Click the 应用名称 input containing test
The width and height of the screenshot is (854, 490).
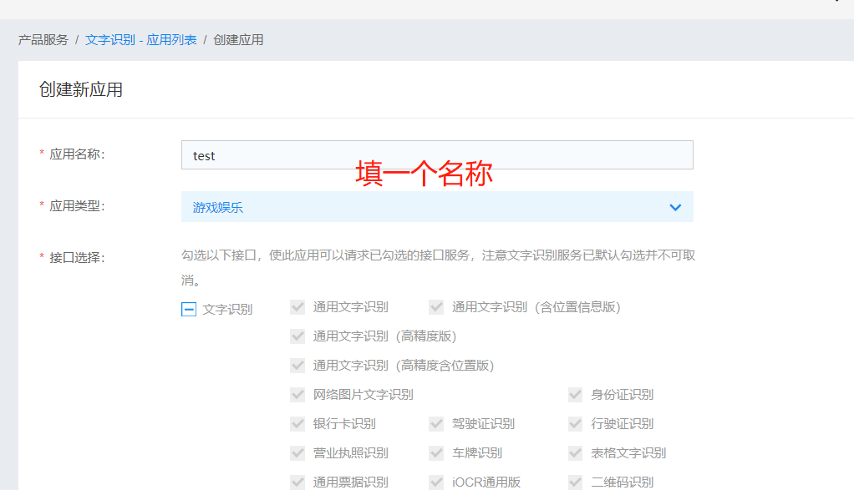click(x=437, y=154)
